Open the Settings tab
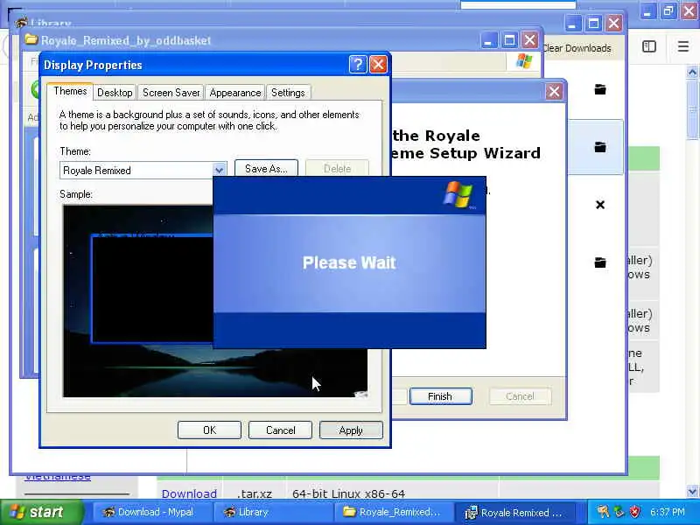Viewport: 700px width, 525px height. pyautogui.click(x=288, y=93)
